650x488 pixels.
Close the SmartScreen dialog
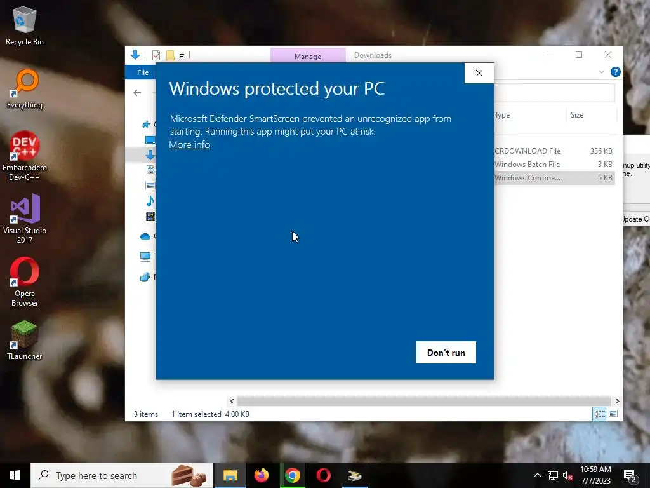[x=479, y=73]
